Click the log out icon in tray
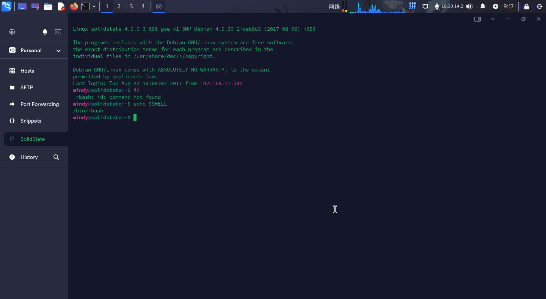 pyautogui.click(x=540, y=6)
